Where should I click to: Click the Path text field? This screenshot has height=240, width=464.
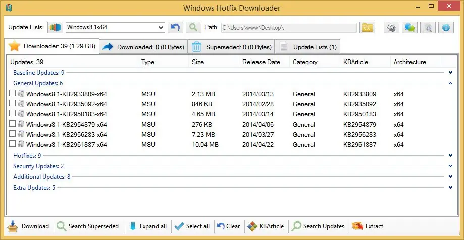(288, 27)
